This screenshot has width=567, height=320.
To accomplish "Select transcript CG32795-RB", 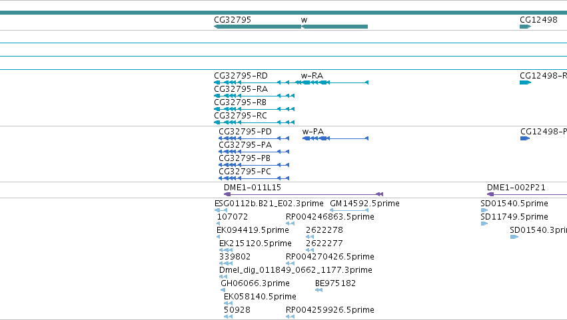I will tap(240, 102).
